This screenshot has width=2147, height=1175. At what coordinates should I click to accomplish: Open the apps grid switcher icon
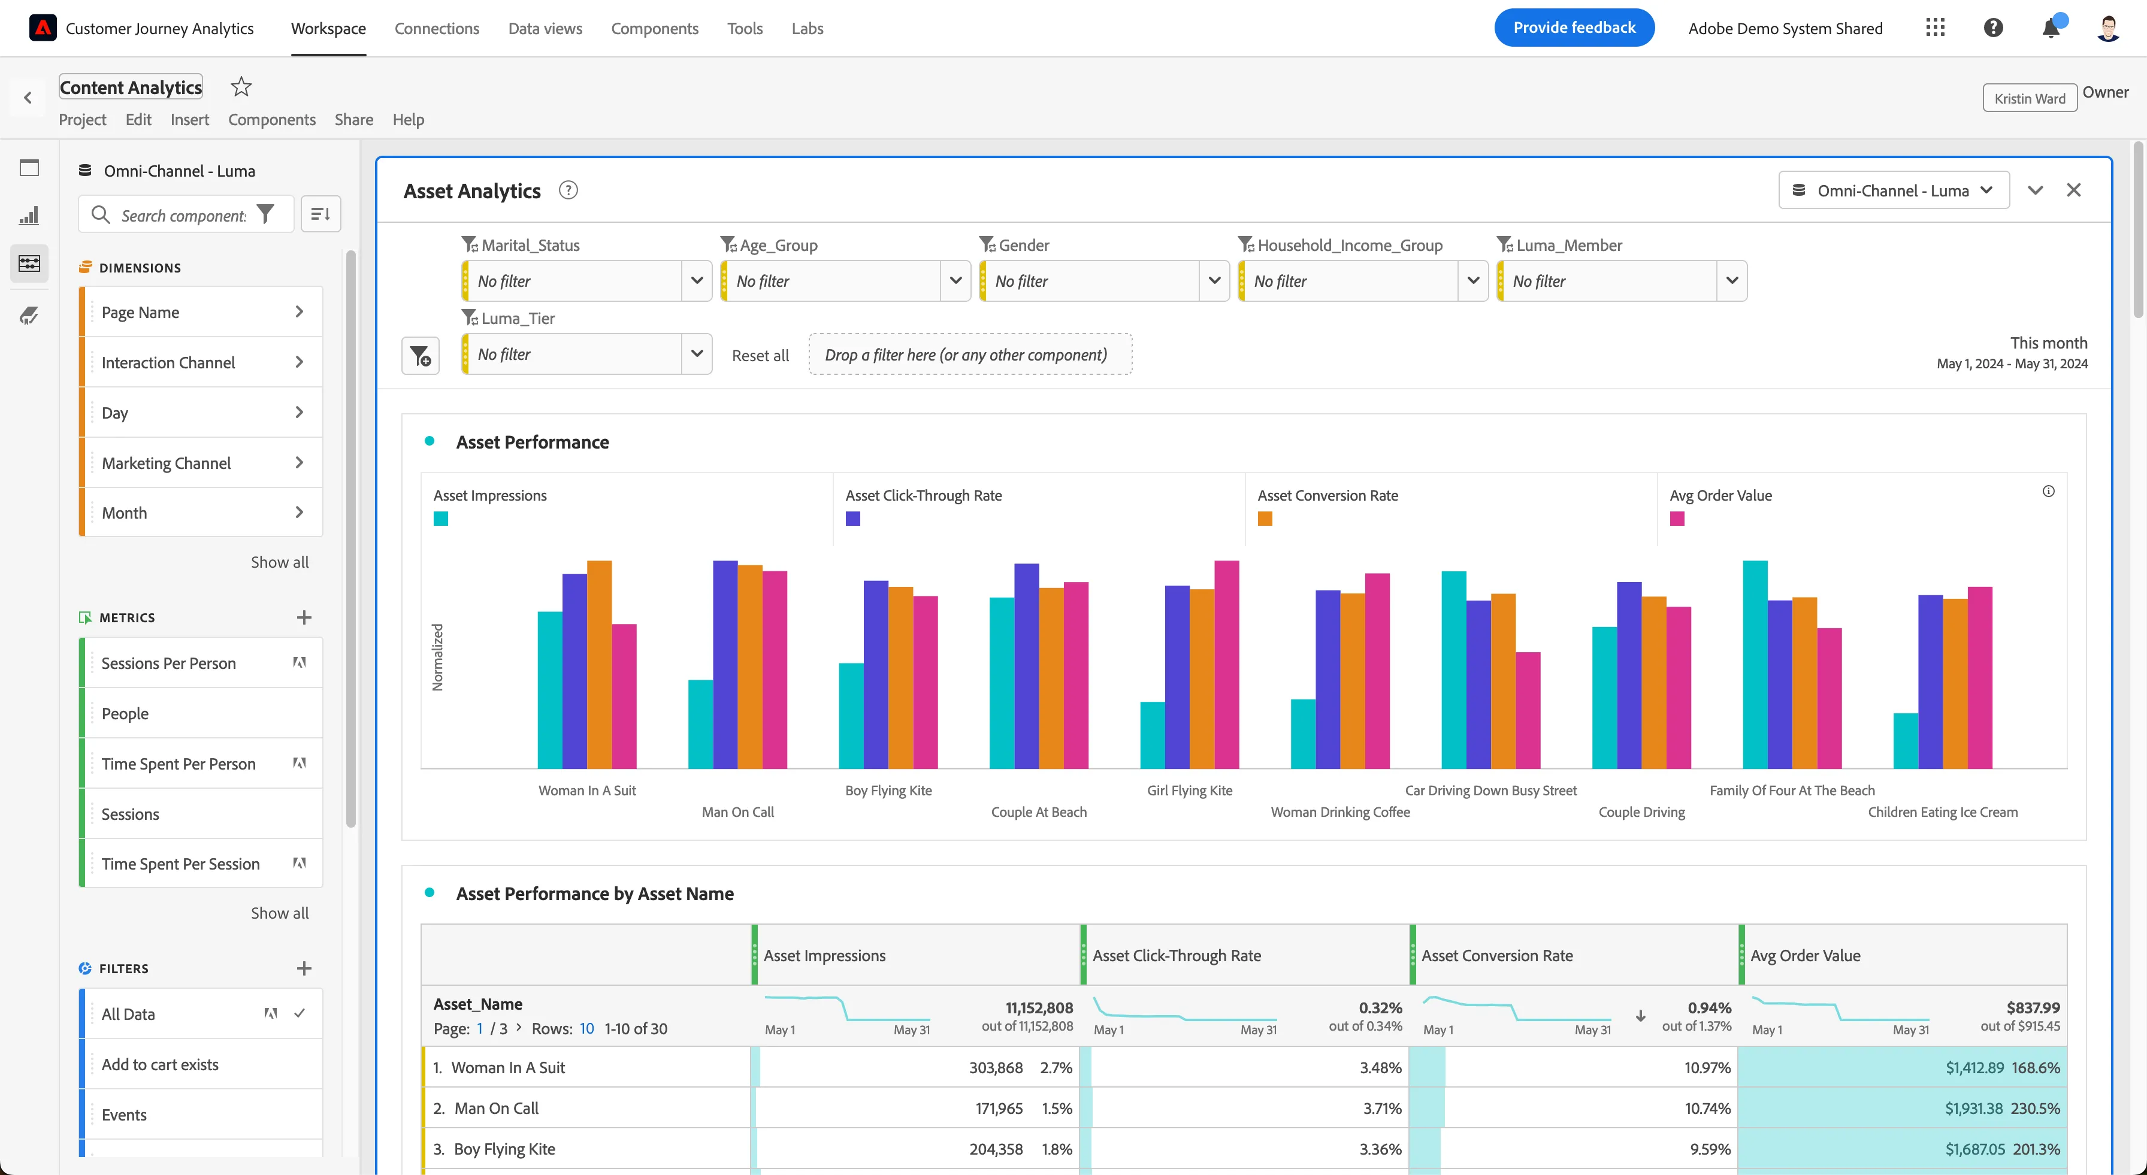coord(1936,28)
